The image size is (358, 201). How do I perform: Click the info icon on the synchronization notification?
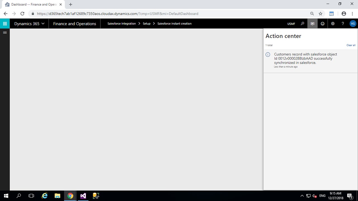[268, 54]
